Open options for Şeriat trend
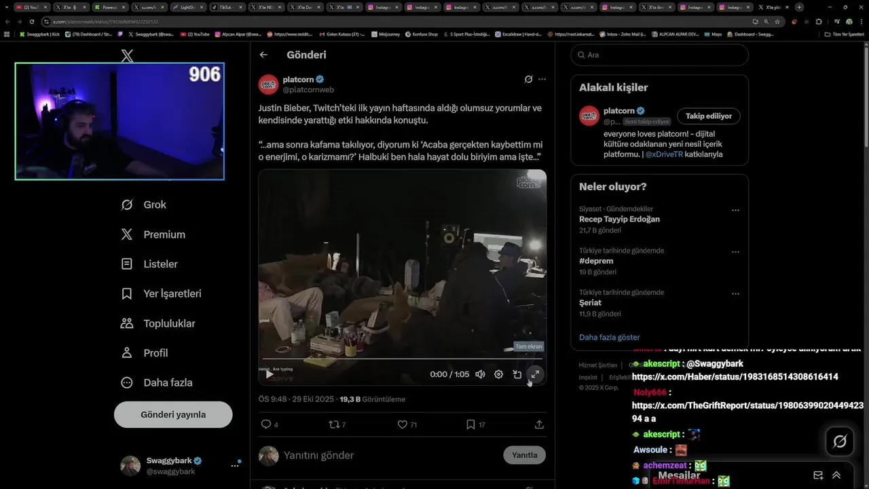Image resolution: width=869 pixels, height=489 pixels. (x=735, y=294)
